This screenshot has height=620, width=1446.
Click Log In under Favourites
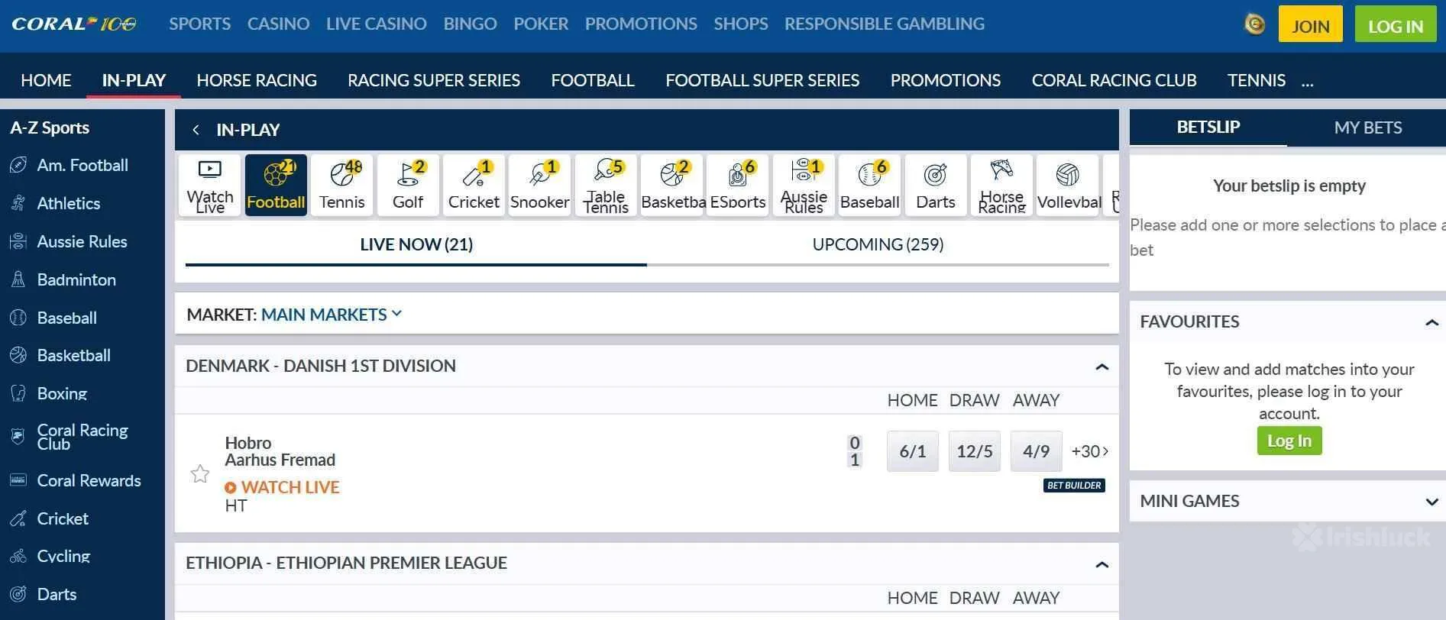[1289, 441]
